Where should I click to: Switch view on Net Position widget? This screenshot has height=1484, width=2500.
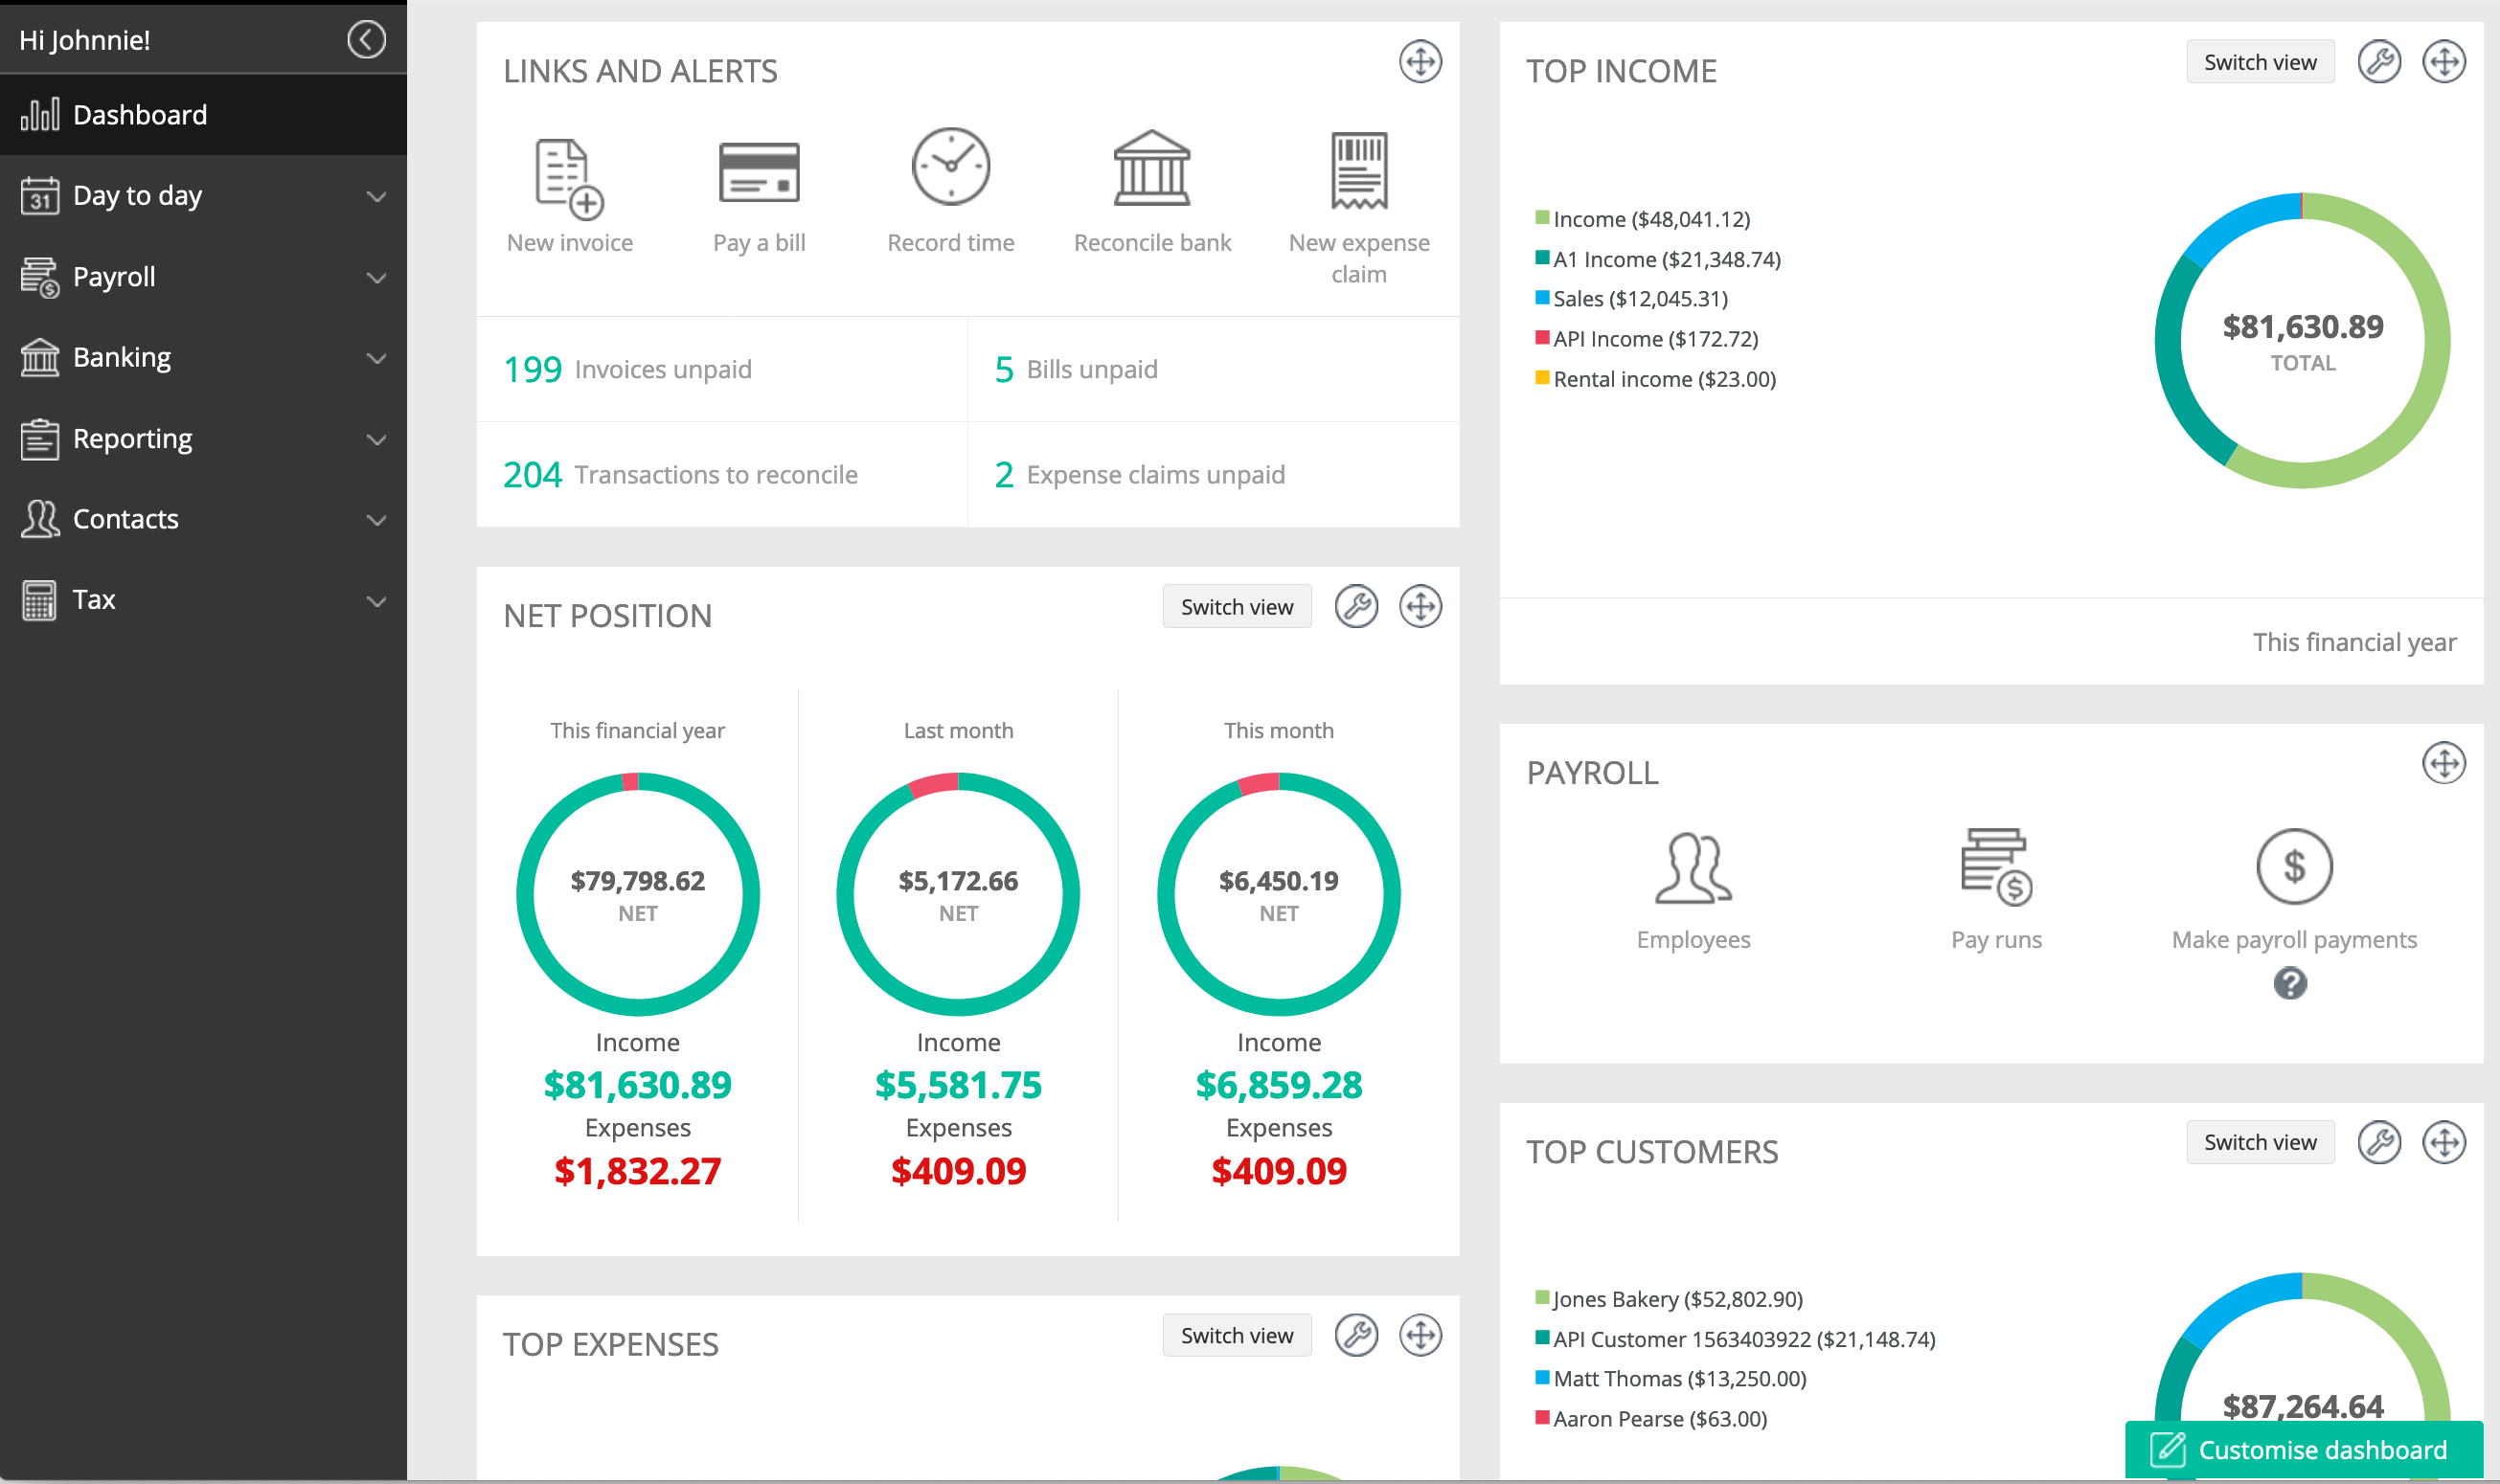[x=1237, y=607]
